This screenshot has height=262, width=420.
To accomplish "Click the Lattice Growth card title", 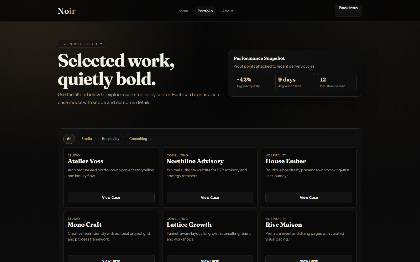I will 189,225.
